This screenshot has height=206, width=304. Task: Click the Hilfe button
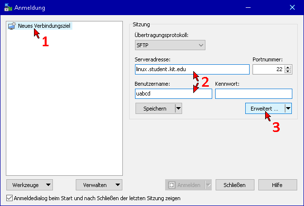[277, 185]
